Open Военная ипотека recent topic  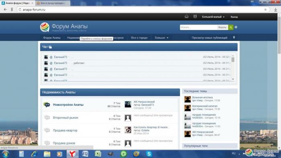pos(202,97)
